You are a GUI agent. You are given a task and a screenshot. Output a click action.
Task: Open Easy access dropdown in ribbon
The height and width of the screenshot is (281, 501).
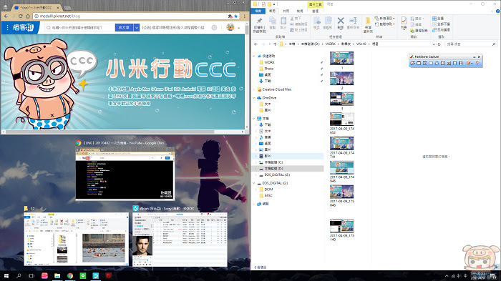click(385, 24)
